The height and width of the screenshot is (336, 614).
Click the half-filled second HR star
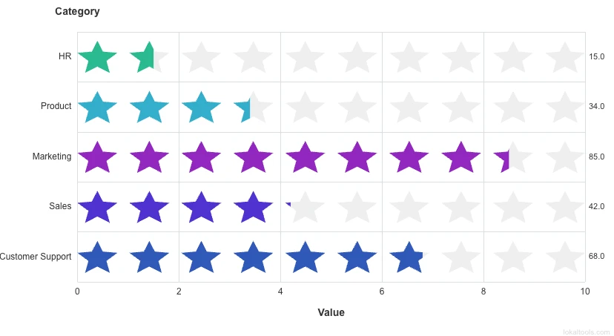pyautogui.click(x=147, y=57)
